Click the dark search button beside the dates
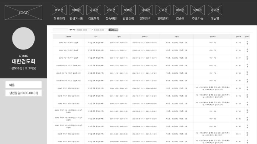Viewport: 257px width, 144px height. pyautogui.click(x=111, y=30)
